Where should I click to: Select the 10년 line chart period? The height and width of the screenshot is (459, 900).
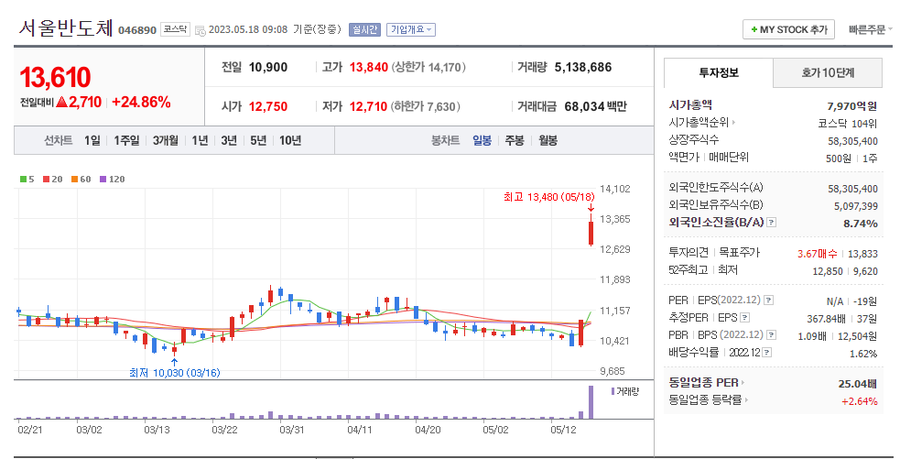(x=290, y=141)
